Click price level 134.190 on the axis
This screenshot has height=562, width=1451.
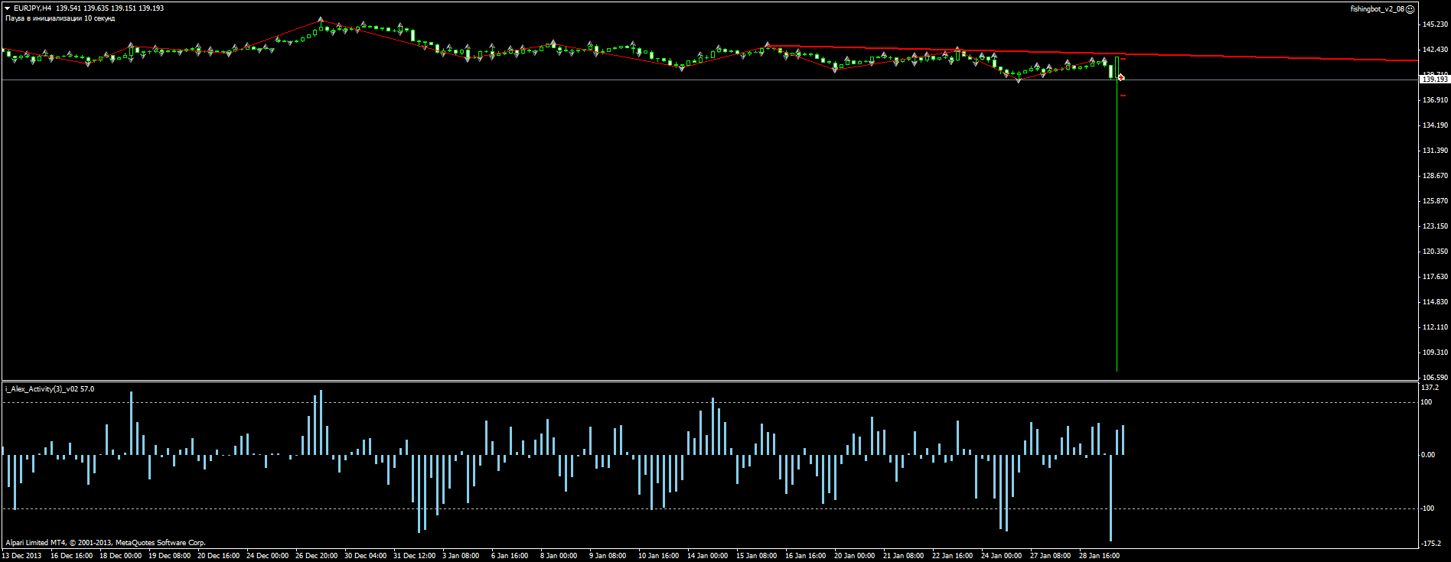1435,125
